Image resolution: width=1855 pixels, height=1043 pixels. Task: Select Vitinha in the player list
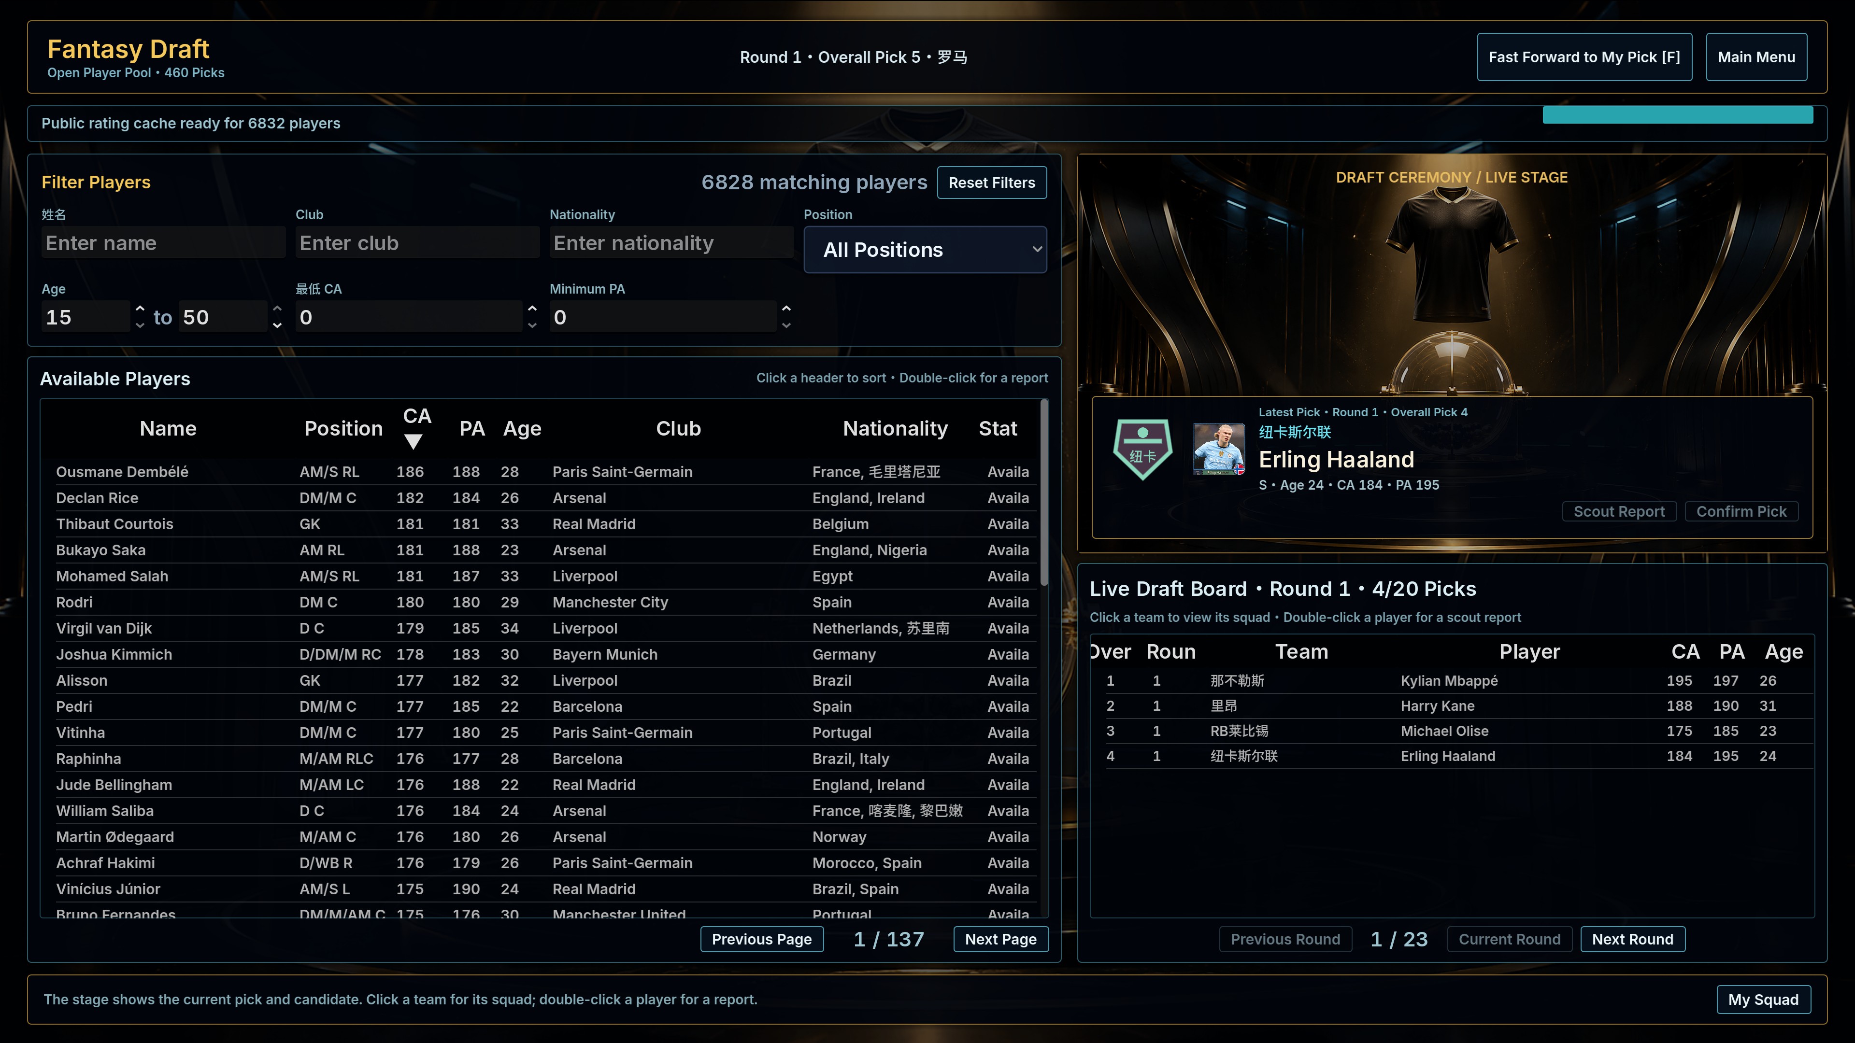[546, 733]
